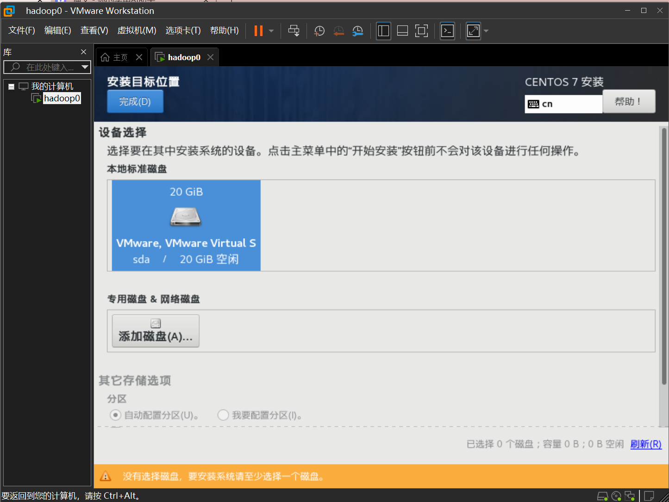The height and width of the screenshot is (502, 669).
Task: Click the cn keyboard layout indicator
Action: [x=563, y=104]
